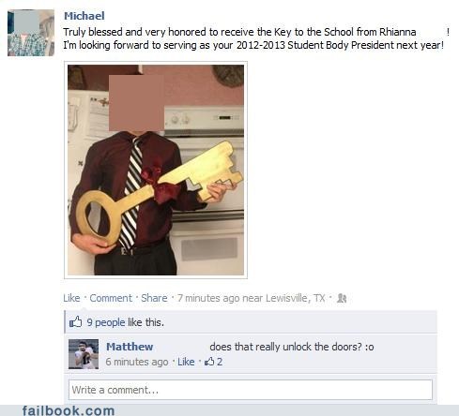This screenshot has height=416, width=459.
Task: Open Michael's profile picture
Action: pyautogui.click(x=31, y=33)
